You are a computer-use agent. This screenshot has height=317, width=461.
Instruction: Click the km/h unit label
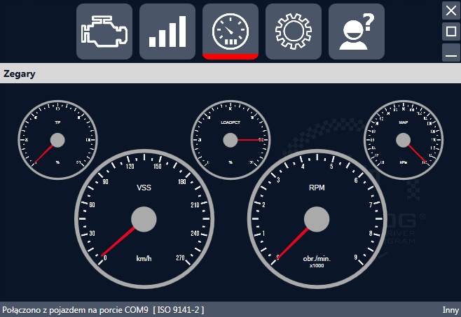tap(144, 258)
